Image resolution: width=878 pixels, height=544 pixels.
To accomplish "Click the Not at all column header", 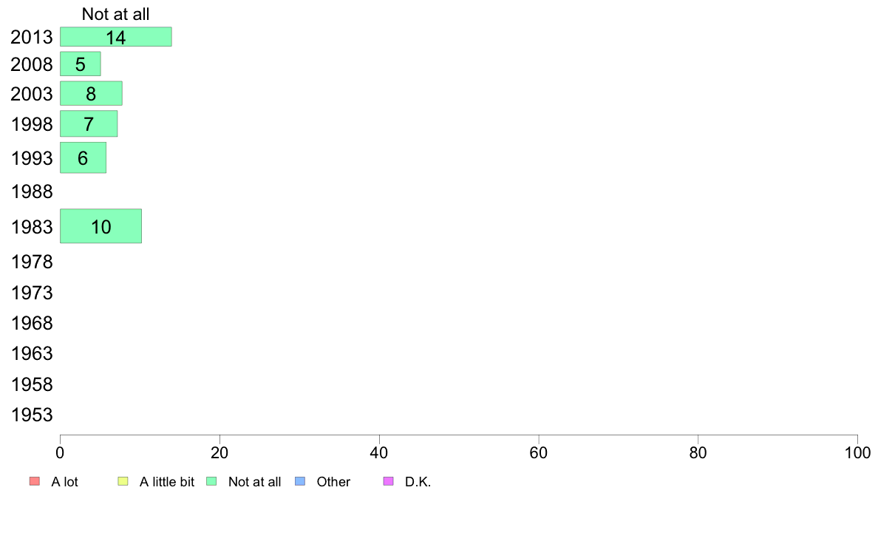I will tap(115, 14).
